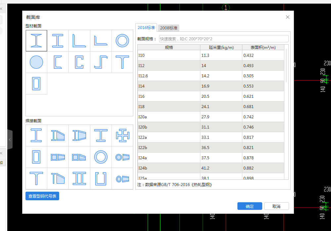
Task: Switch to the 2016标准 tab
Action: click(x=146, y=28)
